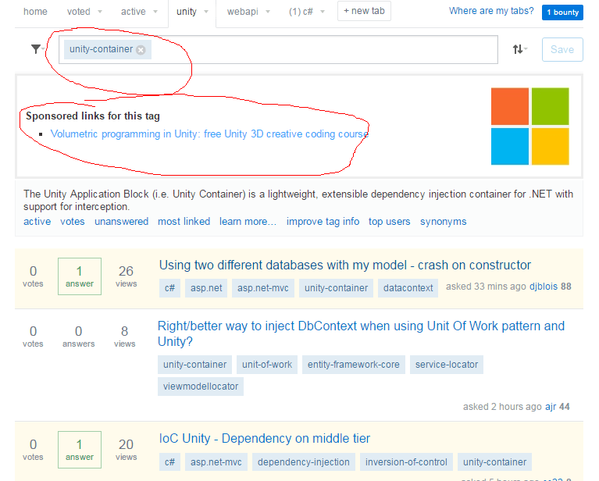Viewport: 599px width, 481px height.
Task: Open the (1) c# tab
Action: click(x=301, y=12)
